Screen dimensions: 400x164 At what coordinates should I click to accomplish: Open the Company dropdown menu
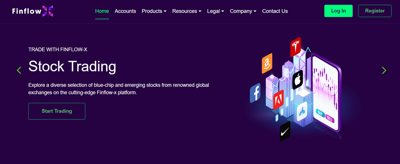click(x=243, y=11)
